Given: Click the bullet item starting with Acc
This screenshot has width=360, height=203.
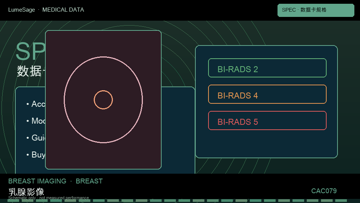Looking at the screenshot, I should (x=36, y=104).
